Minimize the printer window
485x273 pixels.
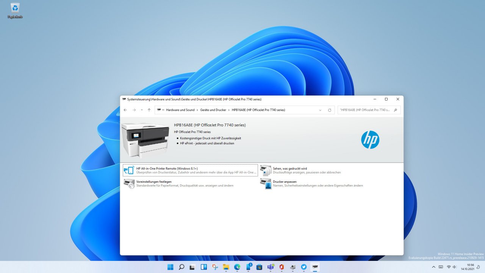click(375, 99)
